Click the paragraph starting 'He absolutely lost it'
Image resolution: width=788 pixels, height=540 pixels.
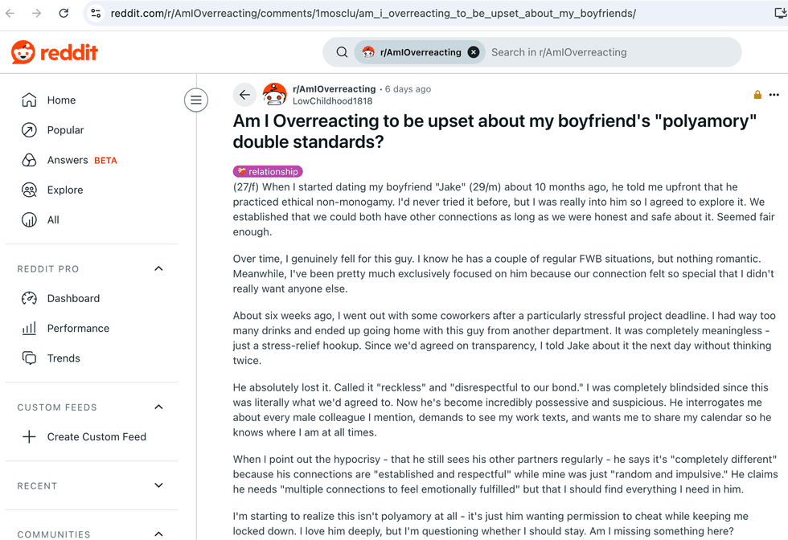(x=502, y=410)
